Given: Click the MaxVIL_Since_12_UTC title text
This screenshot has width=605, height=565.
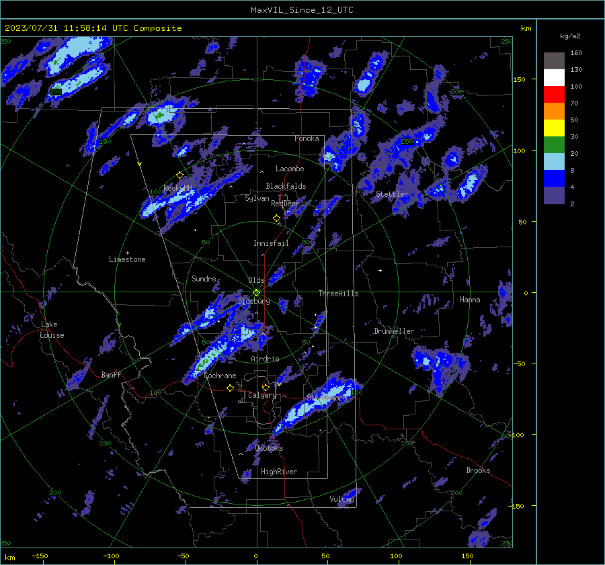Looking at the screenshot, I should pyautogui.click(x=302, y=10).
